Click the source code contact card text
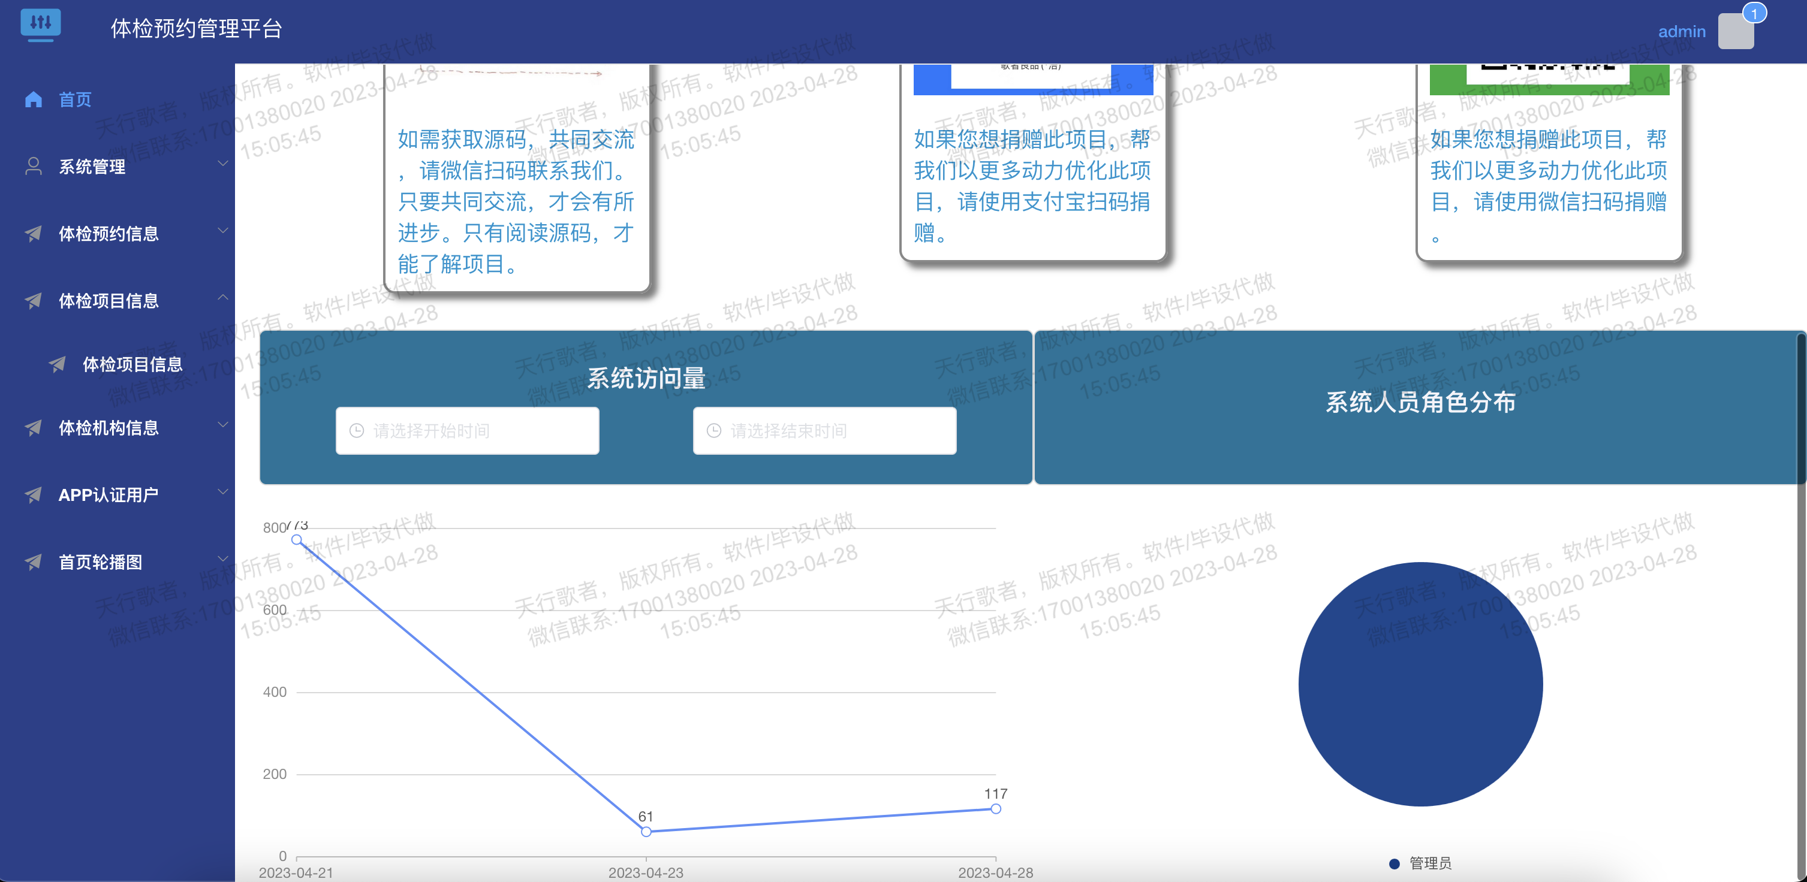The image size is (1807, 882). click(516, 201)
